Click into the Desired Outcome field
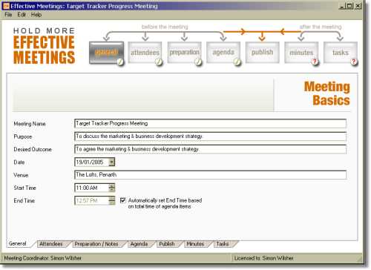Image resolution: width=371 pixels, height=270 pixels. (210, 149)
